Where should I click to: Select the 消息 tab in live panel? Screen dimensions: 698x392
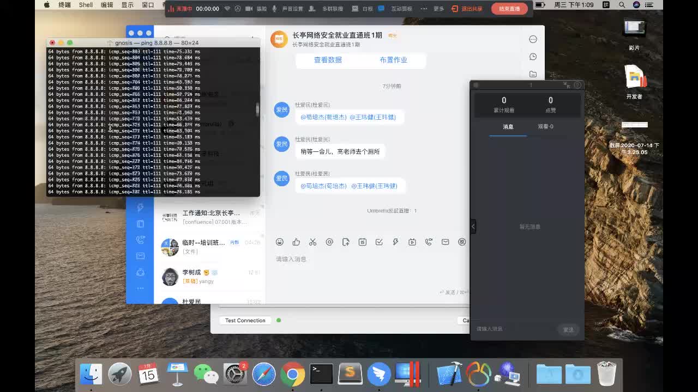508,127
